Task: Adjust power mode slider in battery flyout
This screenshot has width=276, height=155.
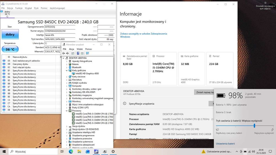Action: [x=254, y=126]
